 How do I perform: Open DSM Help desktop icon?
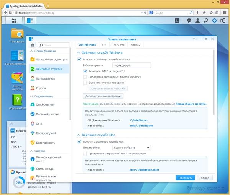(x=17, y=102)
